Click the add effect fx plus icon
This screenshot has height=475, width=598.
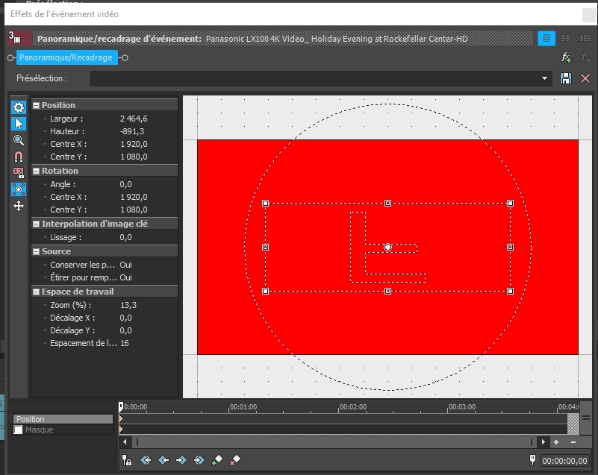click(566, 57)
